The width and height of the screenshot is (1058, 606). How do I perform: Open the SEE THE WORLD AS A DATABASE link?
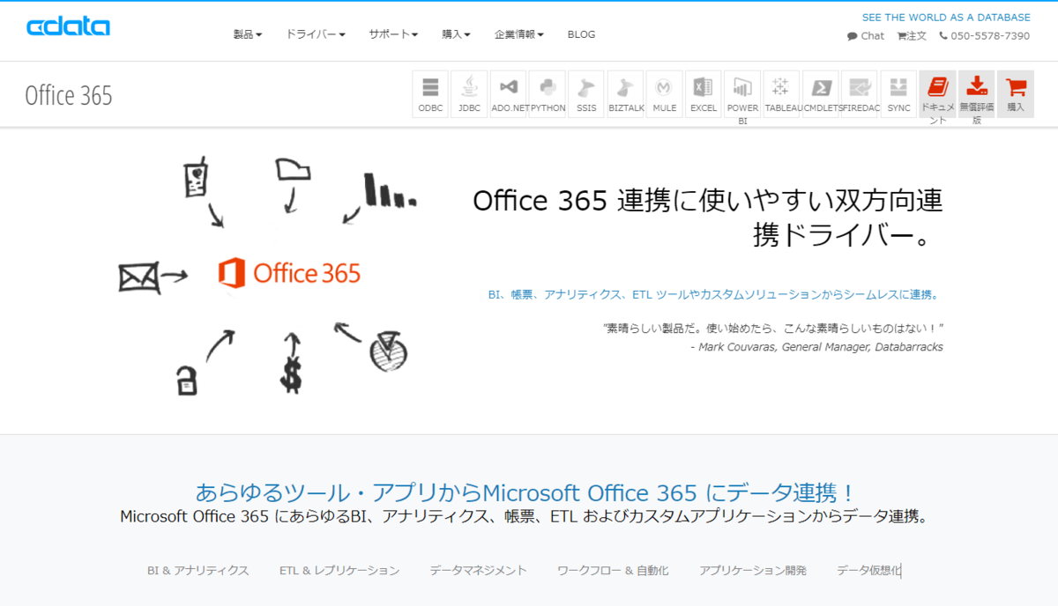(x=945, y=17)
